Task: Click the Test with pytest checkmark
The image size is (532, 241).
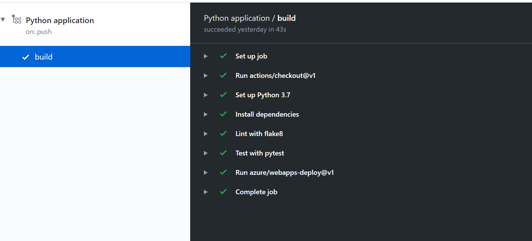Action: (x=223, y=153)
